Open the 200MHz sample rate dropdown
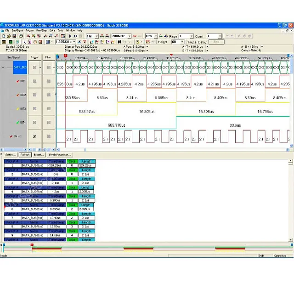This screenshot has width=294, height=294. pos(129,36)
